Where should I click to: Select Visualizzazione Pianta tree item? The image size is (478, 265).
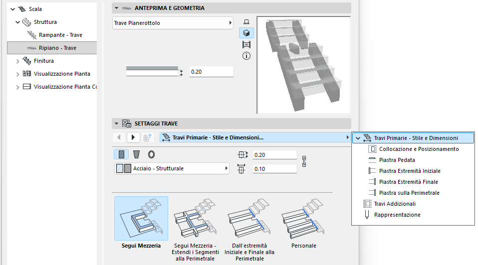[x=62, y=74]
